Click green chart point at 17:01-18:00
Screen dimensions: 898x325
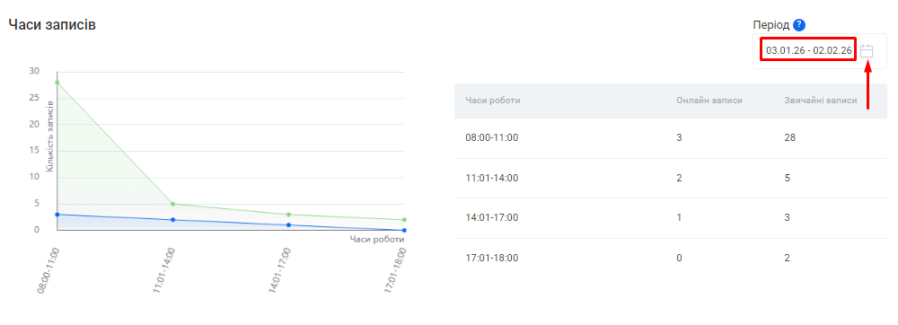[404, 220]
